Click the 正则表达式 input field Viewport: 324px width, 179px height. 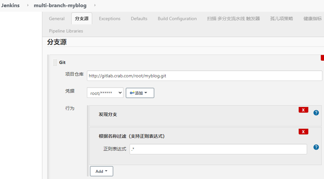[x=218, y=149]
